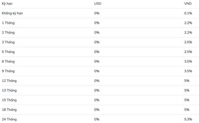This screenshot has height=123, width=199.
Task: Click the "6 Tháng" term label
Action: pos(8,61)
